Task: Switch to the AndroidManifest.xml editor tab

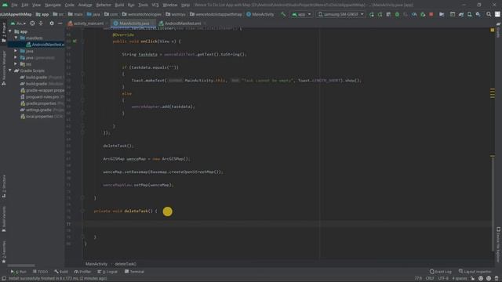Action: click(x=183, y=23)
